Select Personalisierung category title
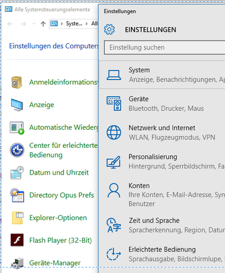This screenshot has width=225, height=273. pyautogui.click(x=153, y=157)
